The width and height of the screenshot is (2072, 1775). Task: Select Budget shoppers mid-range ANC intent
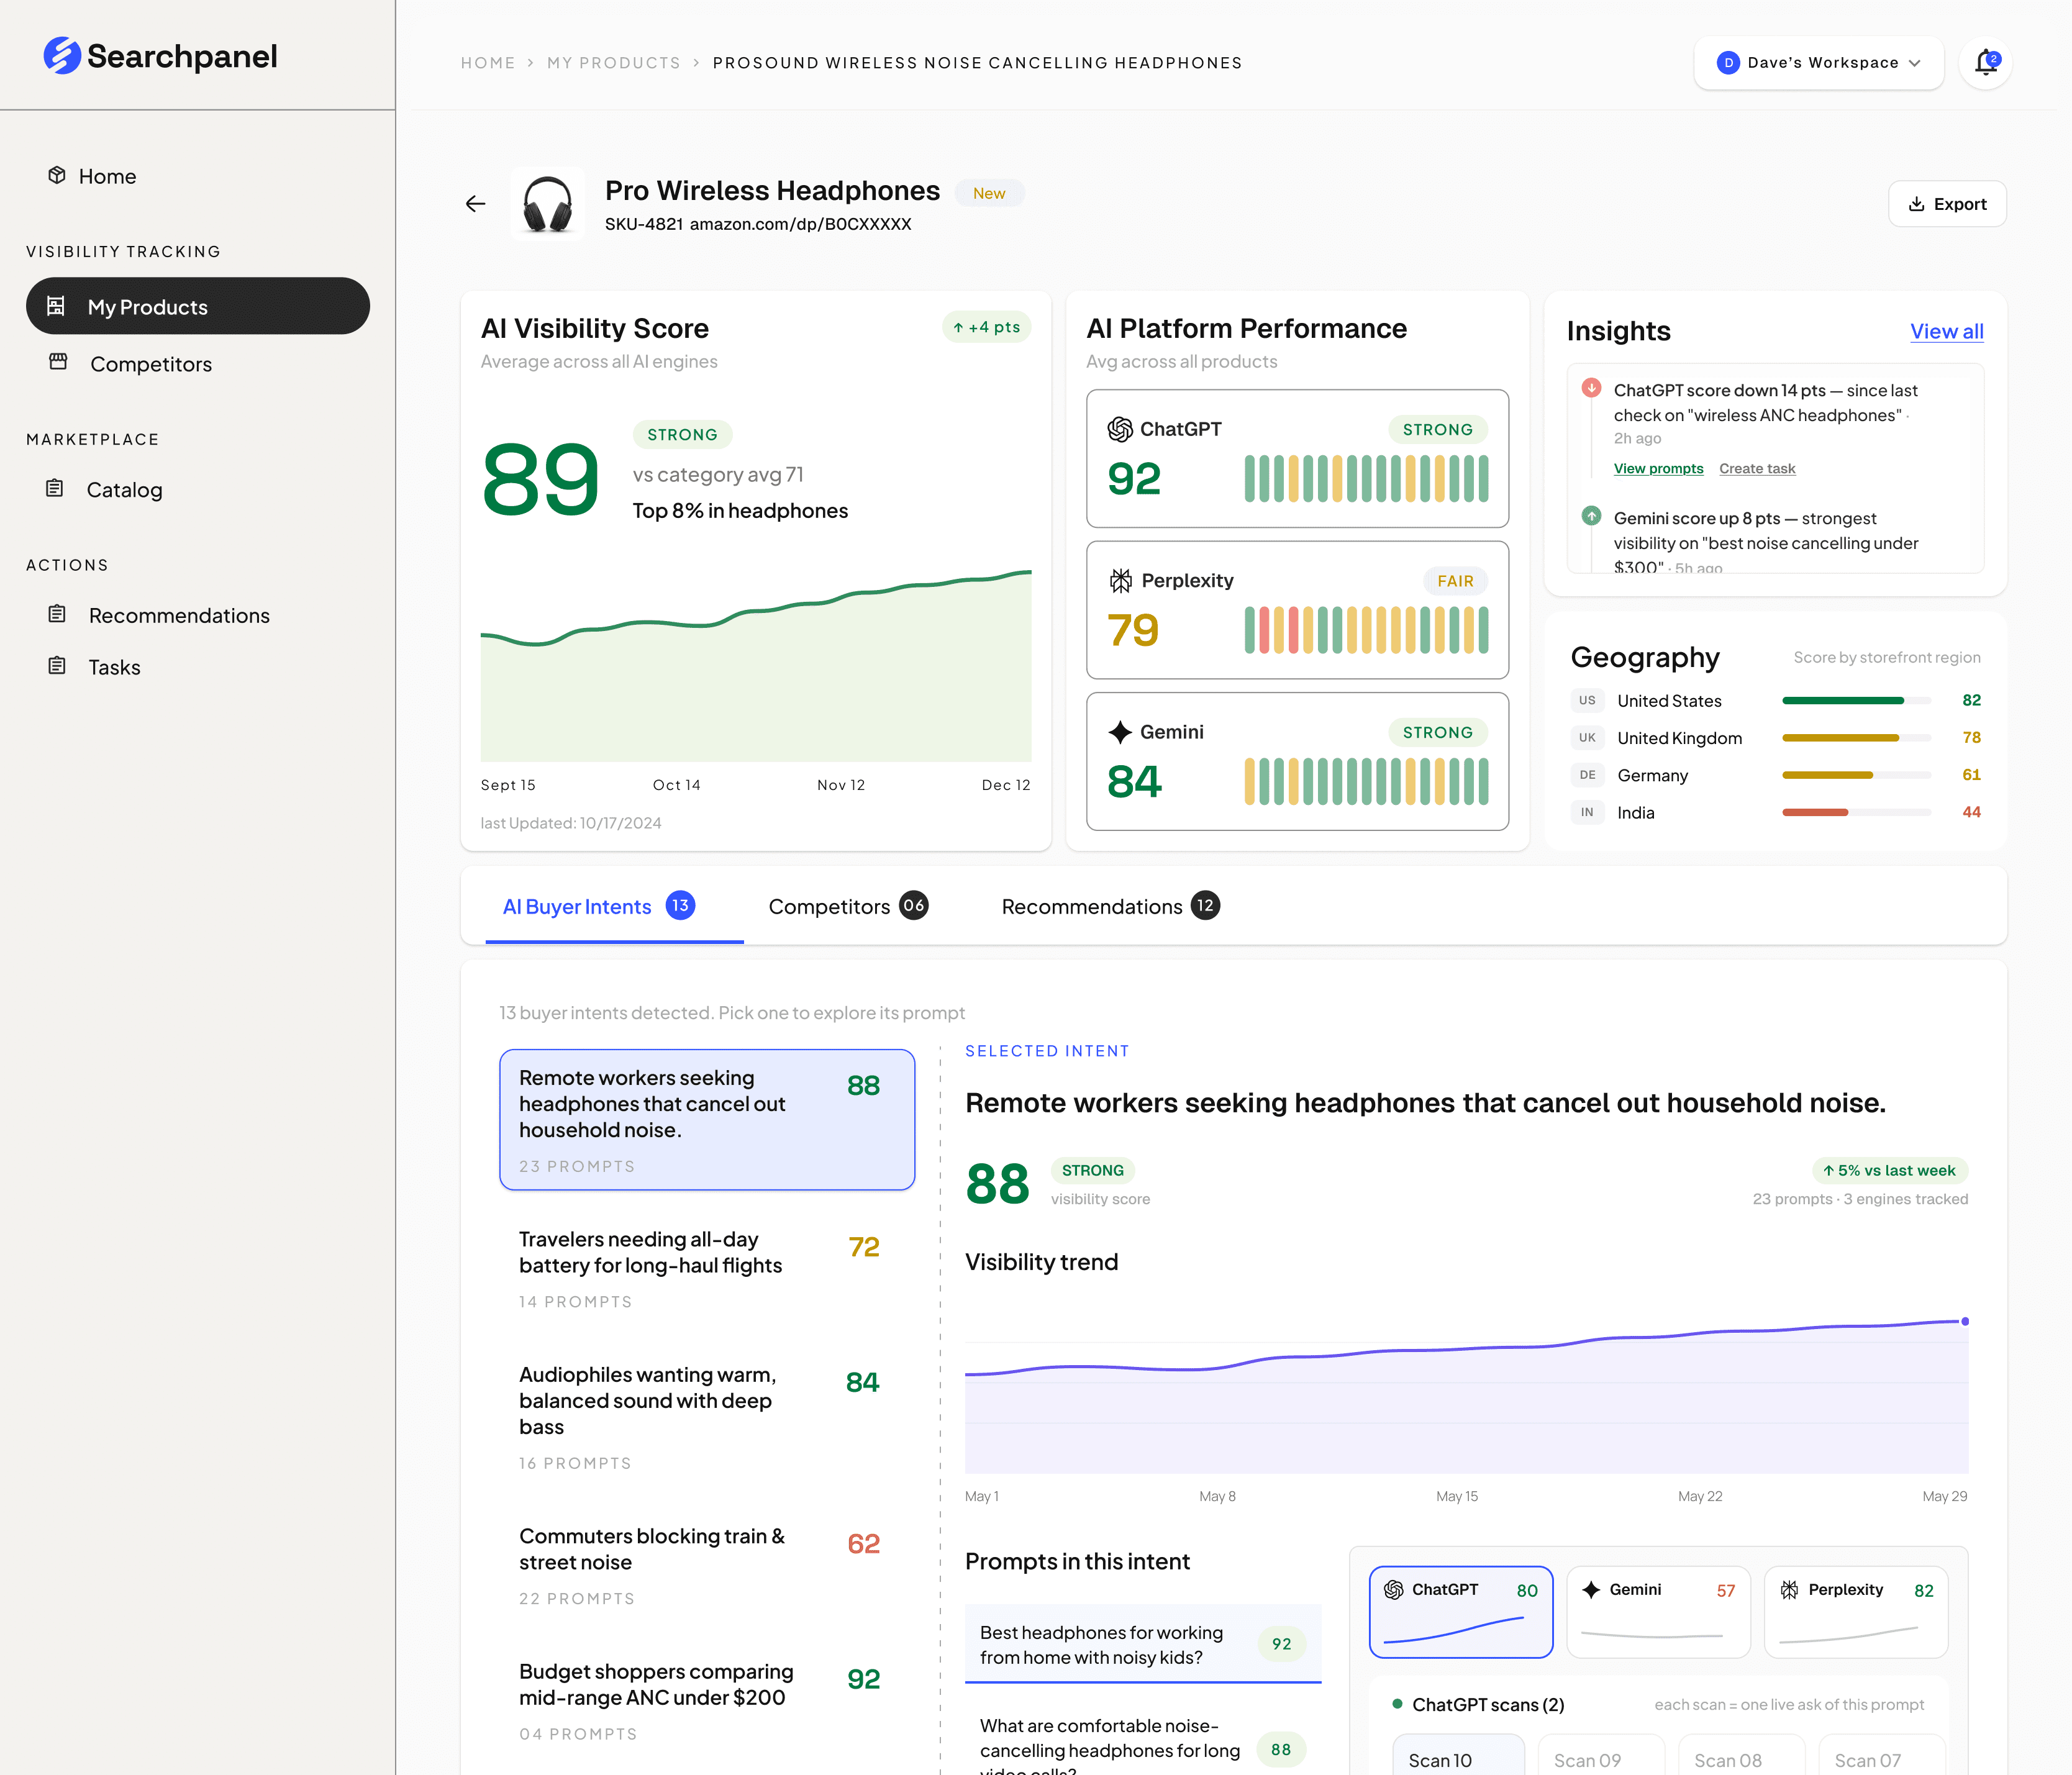[707, 1701]
